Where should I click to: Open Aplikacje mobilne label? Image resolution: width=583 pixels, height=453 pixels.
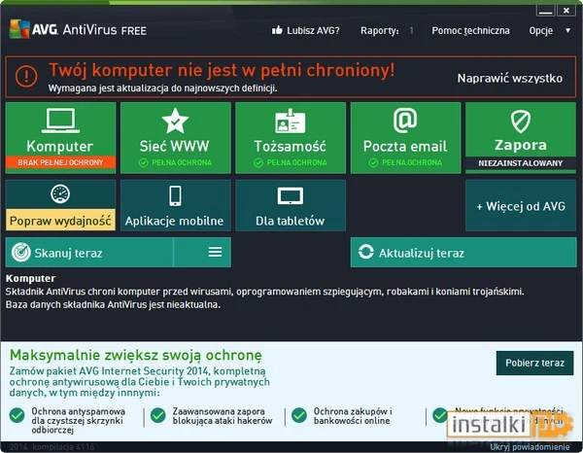(174, 221)
